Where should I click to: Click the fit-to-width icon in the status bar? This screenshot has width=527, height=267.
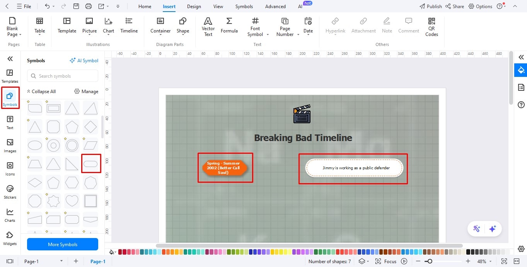[x=517, y=261]
